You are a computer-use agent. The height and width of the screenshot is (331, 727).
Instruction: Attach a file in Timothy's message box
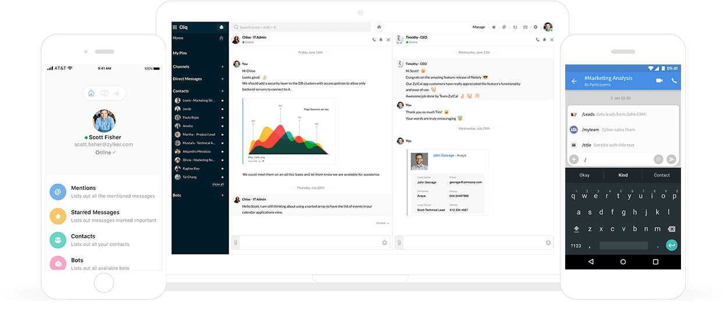click(x=399, y=242)
